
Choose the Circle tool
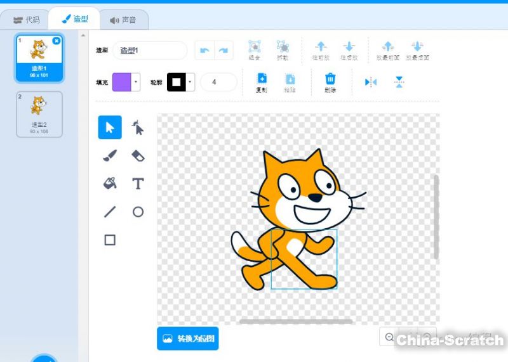(x=138, y=212)
